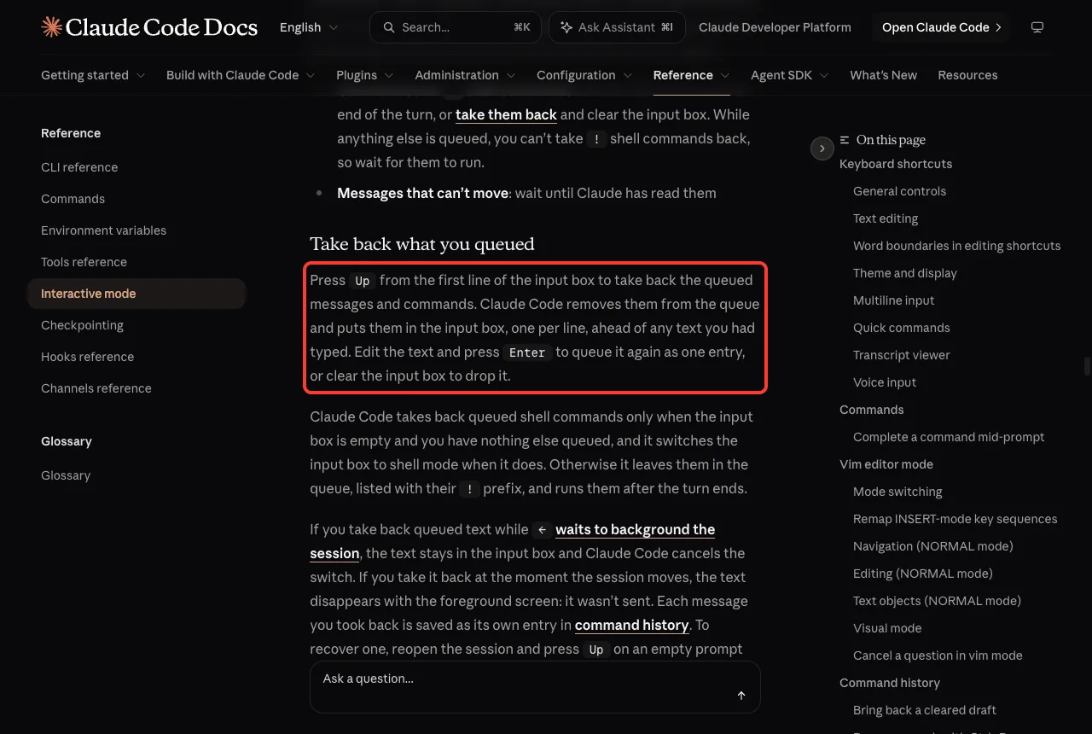Open the Hooks reference page

coord(87,357)
